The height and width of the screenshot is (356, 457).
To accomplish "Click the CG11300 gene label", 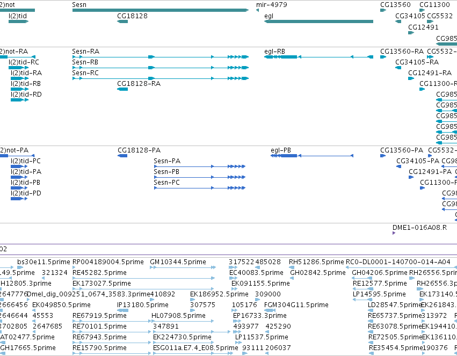I will click(434, 5).
